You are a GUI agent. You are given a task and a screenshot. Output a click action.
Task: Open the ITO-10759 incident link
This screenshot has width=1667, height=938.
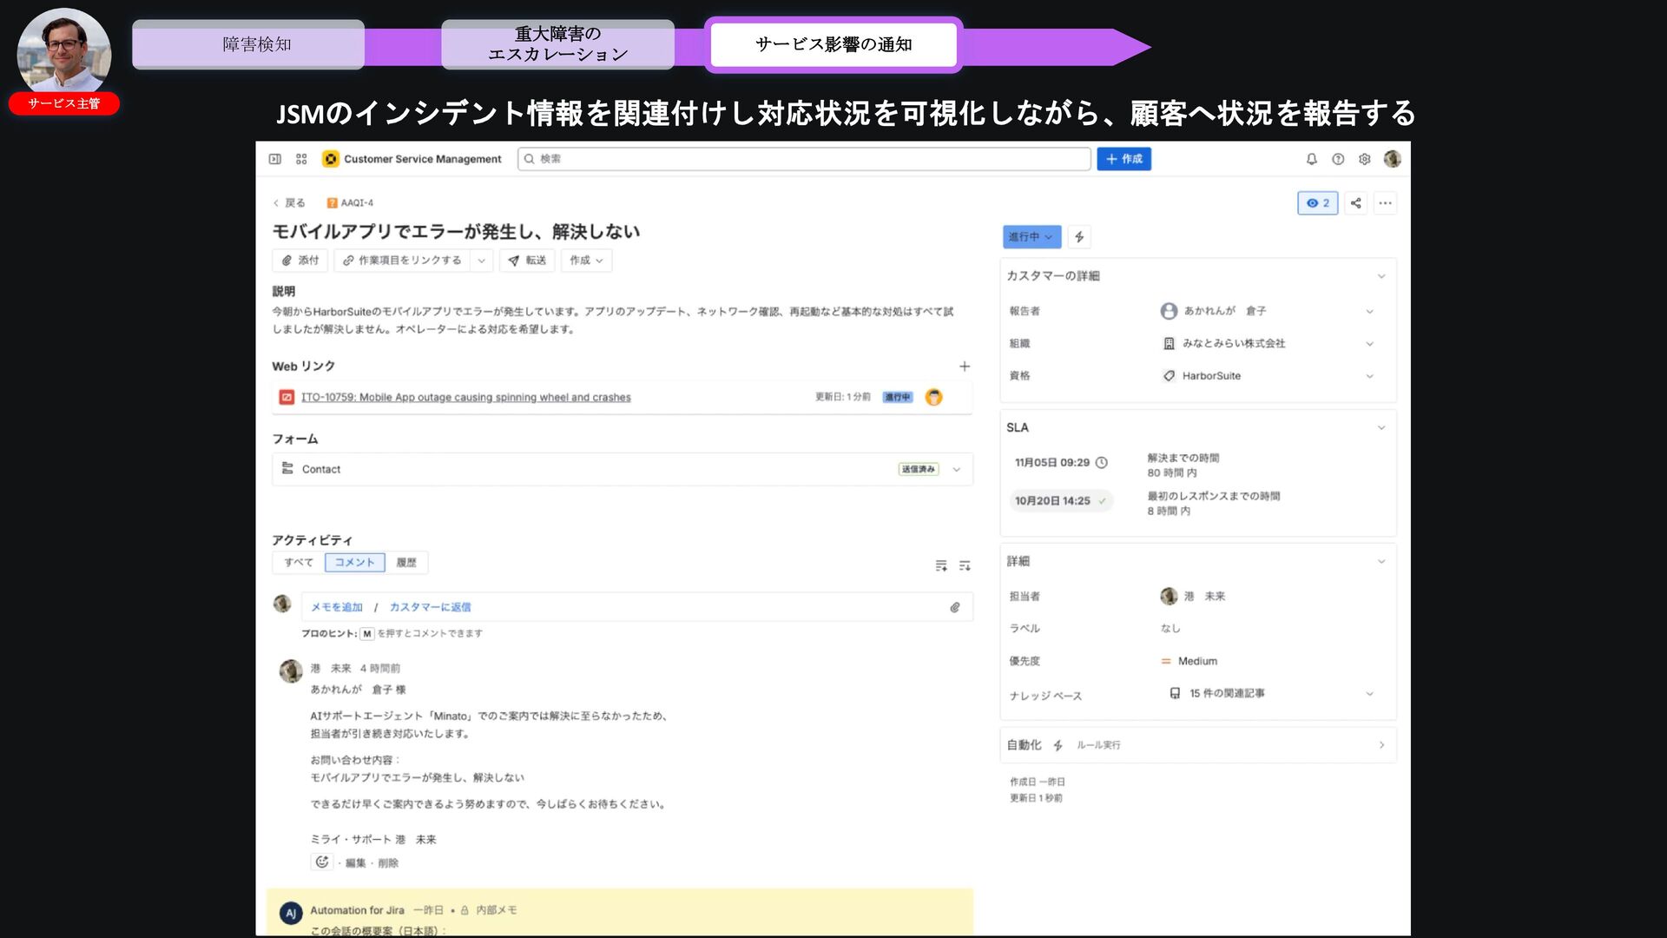[x=465, y=398]
